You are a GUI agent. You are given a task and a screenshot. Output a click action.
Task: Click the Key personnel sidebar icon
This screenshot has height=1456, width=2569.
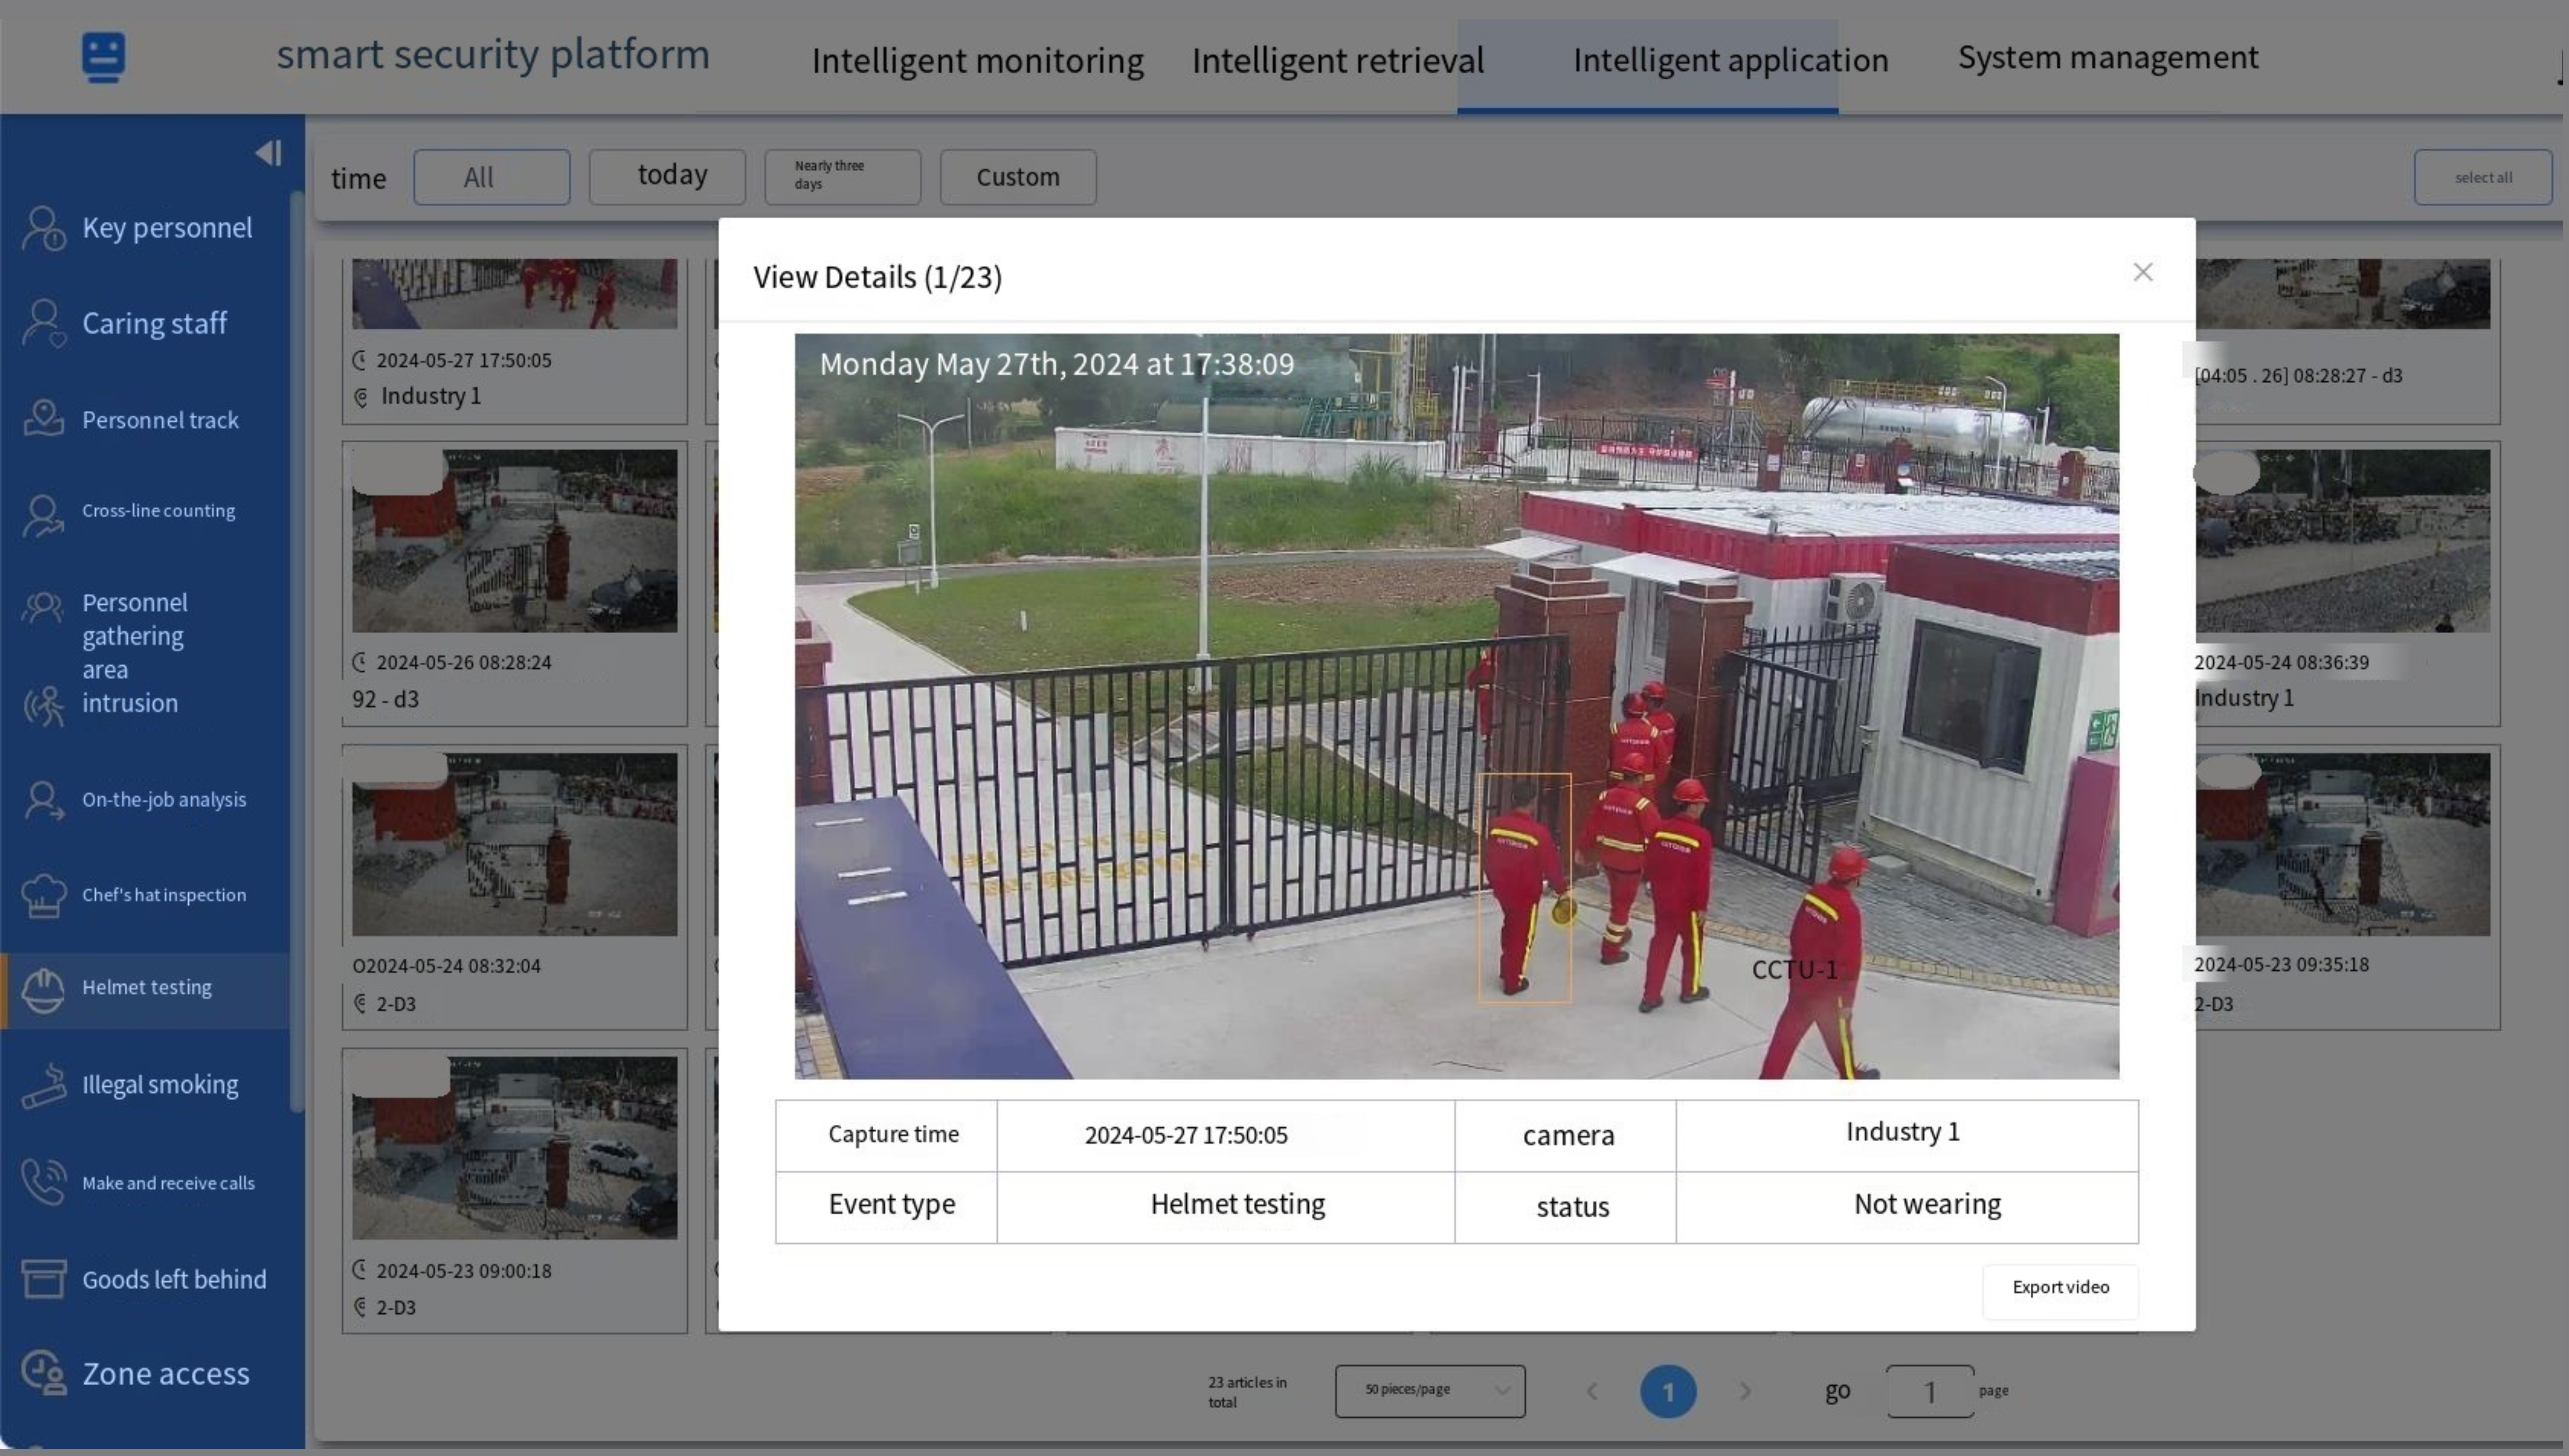pyautogui.click(x=44, y=229)
